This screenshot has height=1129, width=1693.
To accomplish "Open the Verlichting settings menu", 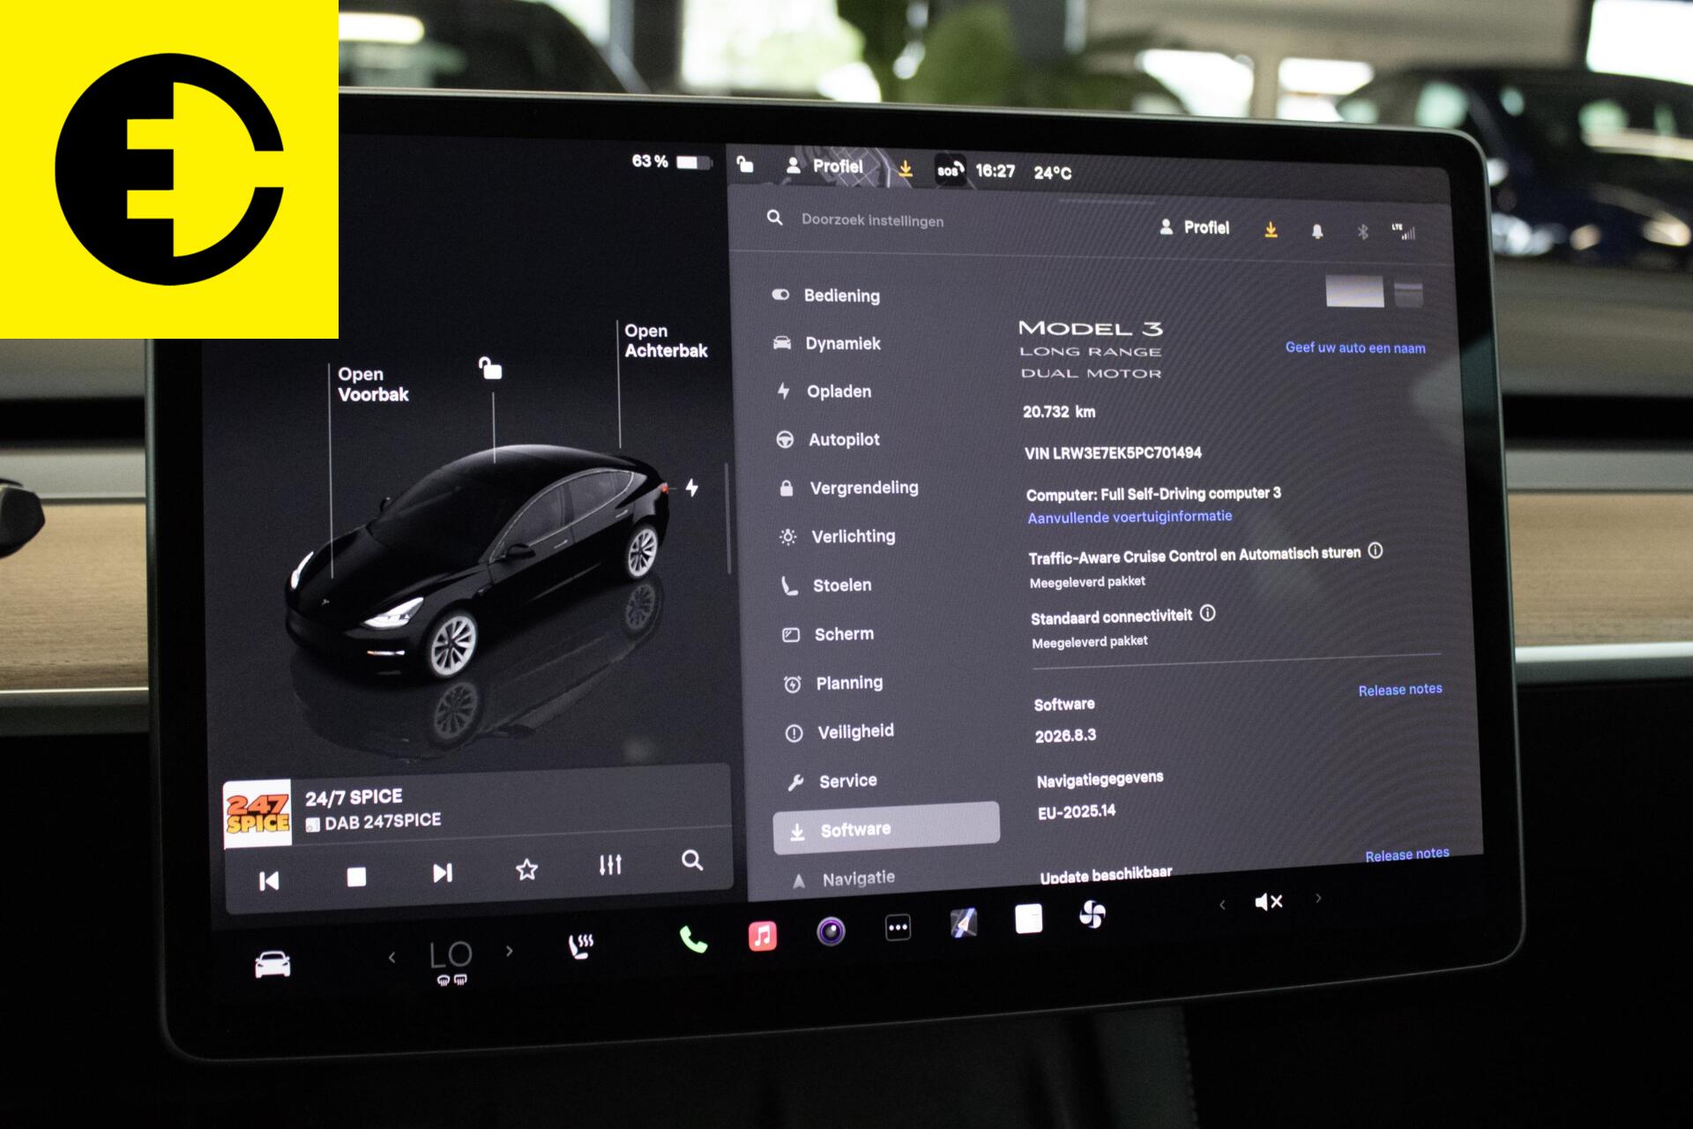I will coord(837,536).
